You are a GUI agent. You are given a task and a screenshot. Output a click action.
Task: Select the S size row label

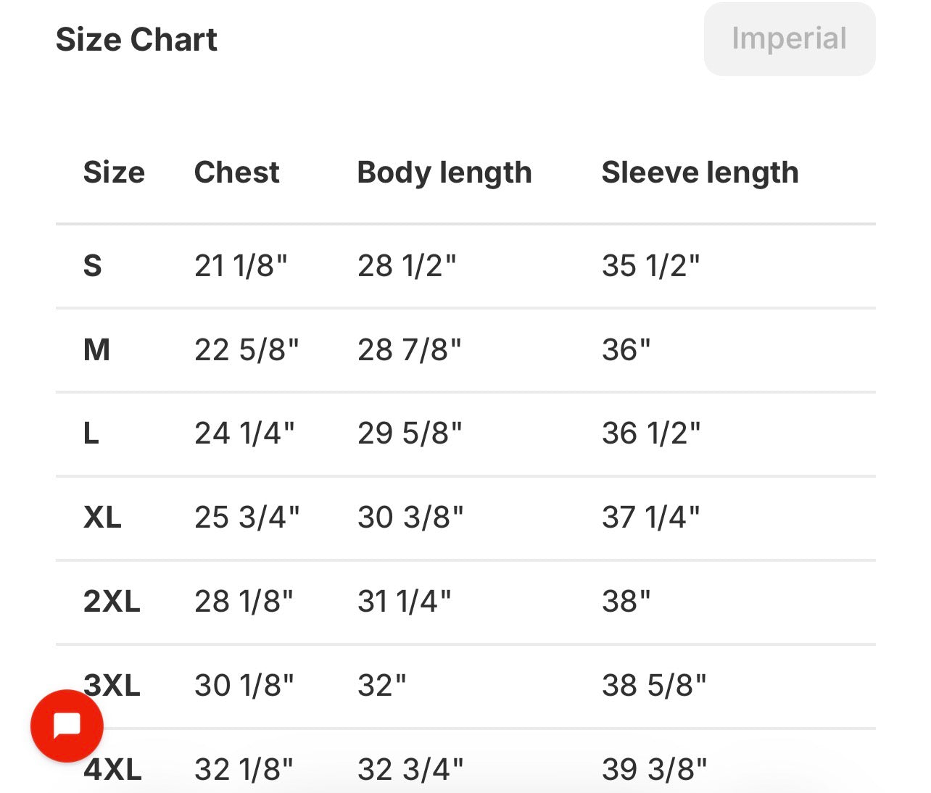(x=93, y=266)
